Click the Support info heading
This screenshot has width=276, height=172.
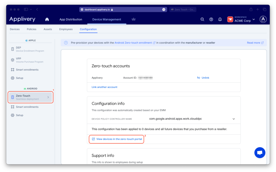coord(103,156)
